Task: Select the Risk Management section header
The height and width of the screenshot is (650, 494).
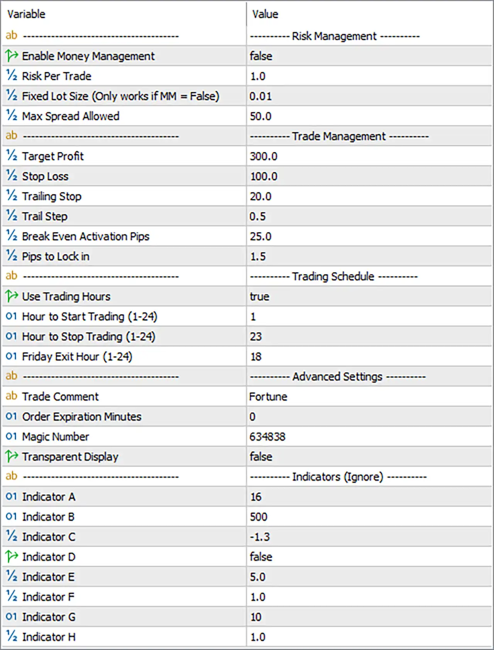Action: (334, 36)
